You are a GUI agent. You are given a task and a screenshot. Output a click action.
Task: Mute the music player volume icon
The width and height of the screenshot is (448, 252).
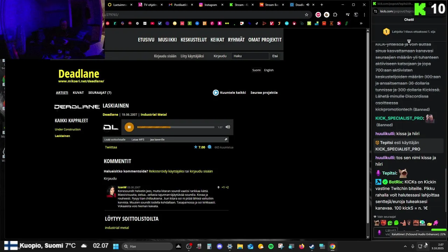point(228,127)
